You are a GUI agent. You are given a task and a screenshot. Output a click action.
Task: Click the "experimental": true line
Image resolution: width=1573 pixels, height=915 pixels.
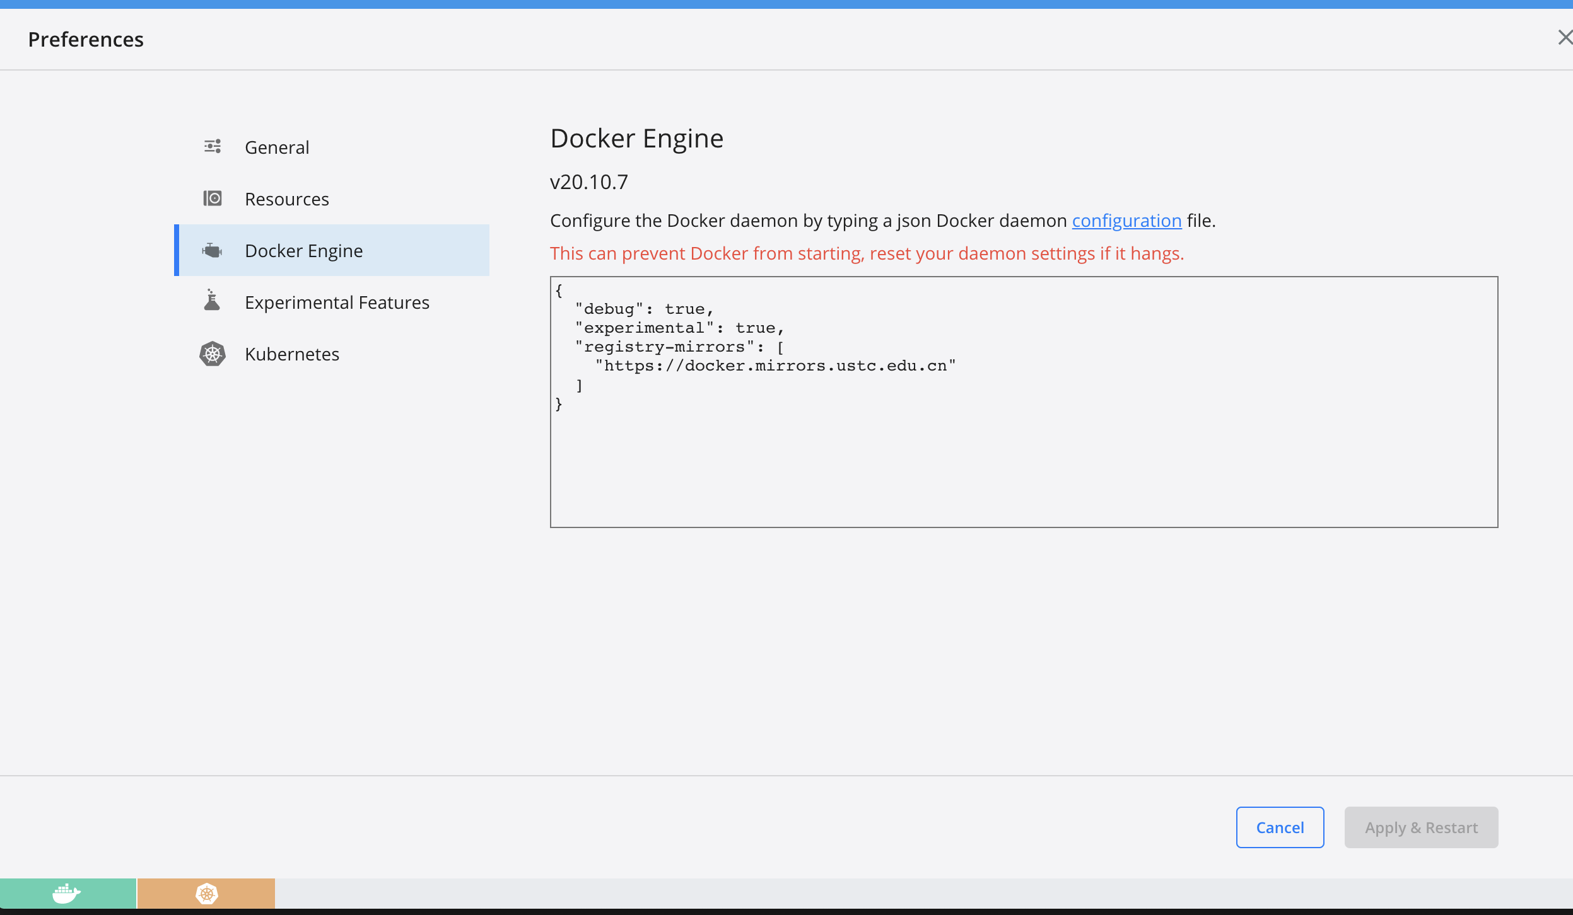[679, 328]
